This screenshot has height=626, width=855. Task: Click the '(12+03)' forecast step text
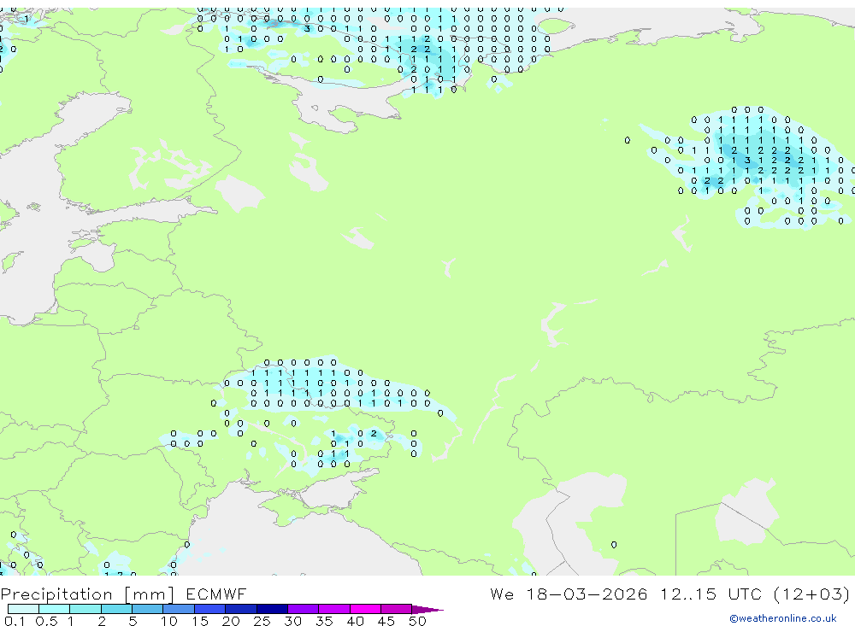coord(812,594)
